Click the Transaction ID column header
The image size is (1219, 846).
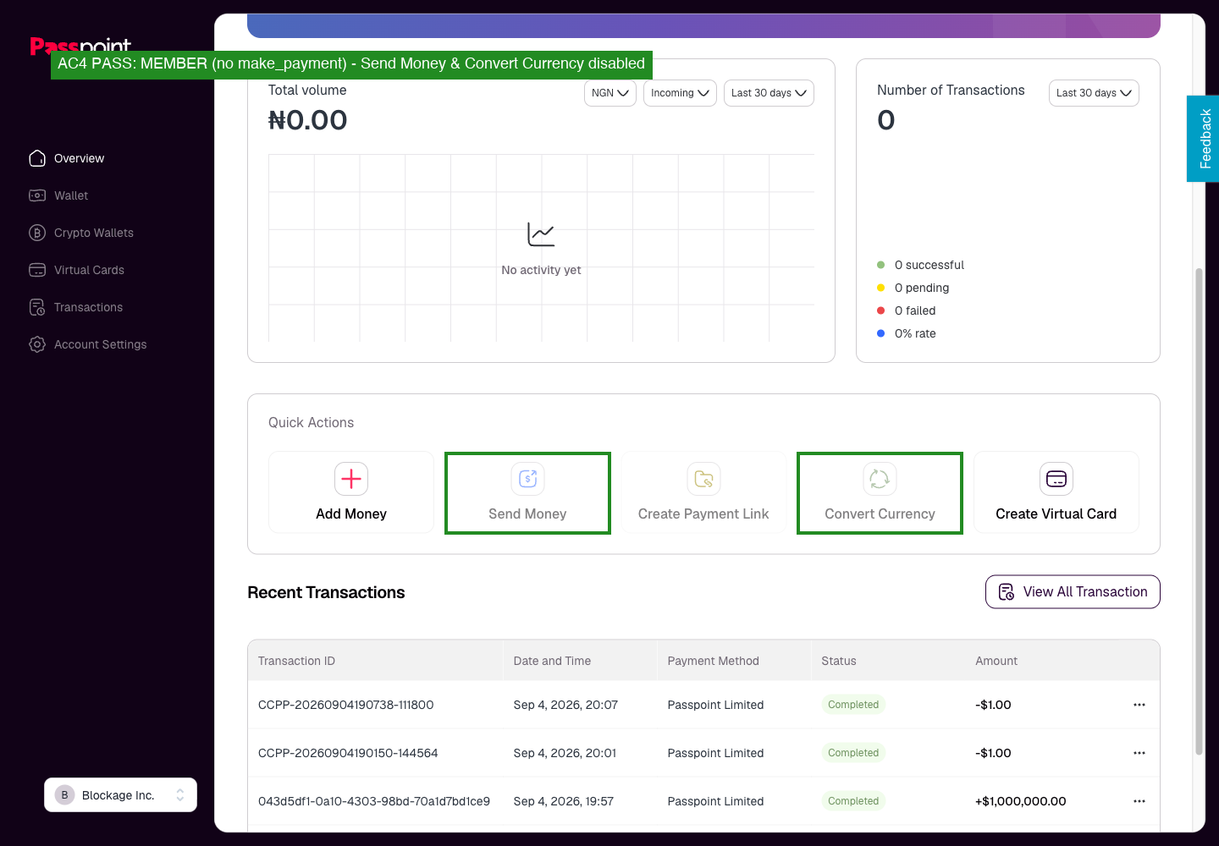(x=296, y=661)
